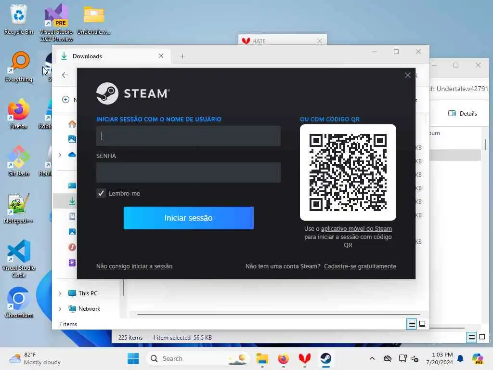
Task: Open the Undertale folder on the desktop
Action: tap(94, 19)
